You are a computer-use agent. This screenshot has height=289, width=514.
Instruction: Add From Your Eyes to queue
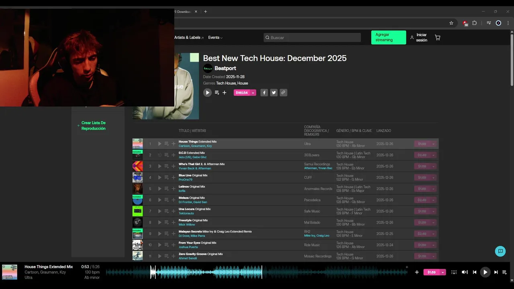167,245
